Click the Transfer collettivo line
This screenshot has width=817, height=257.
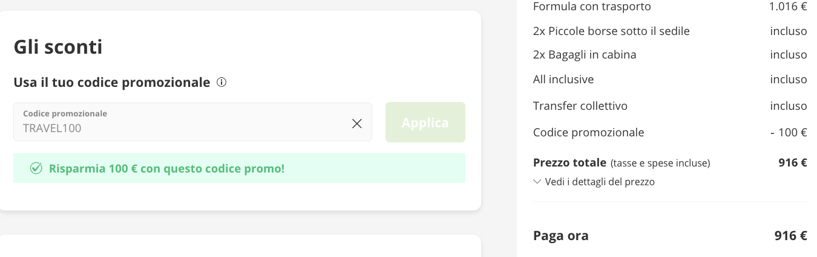pos(580,106)
